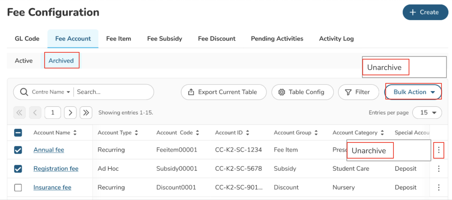
Task: Uncheck the Registration fee row checkbox
Action: 18,169
